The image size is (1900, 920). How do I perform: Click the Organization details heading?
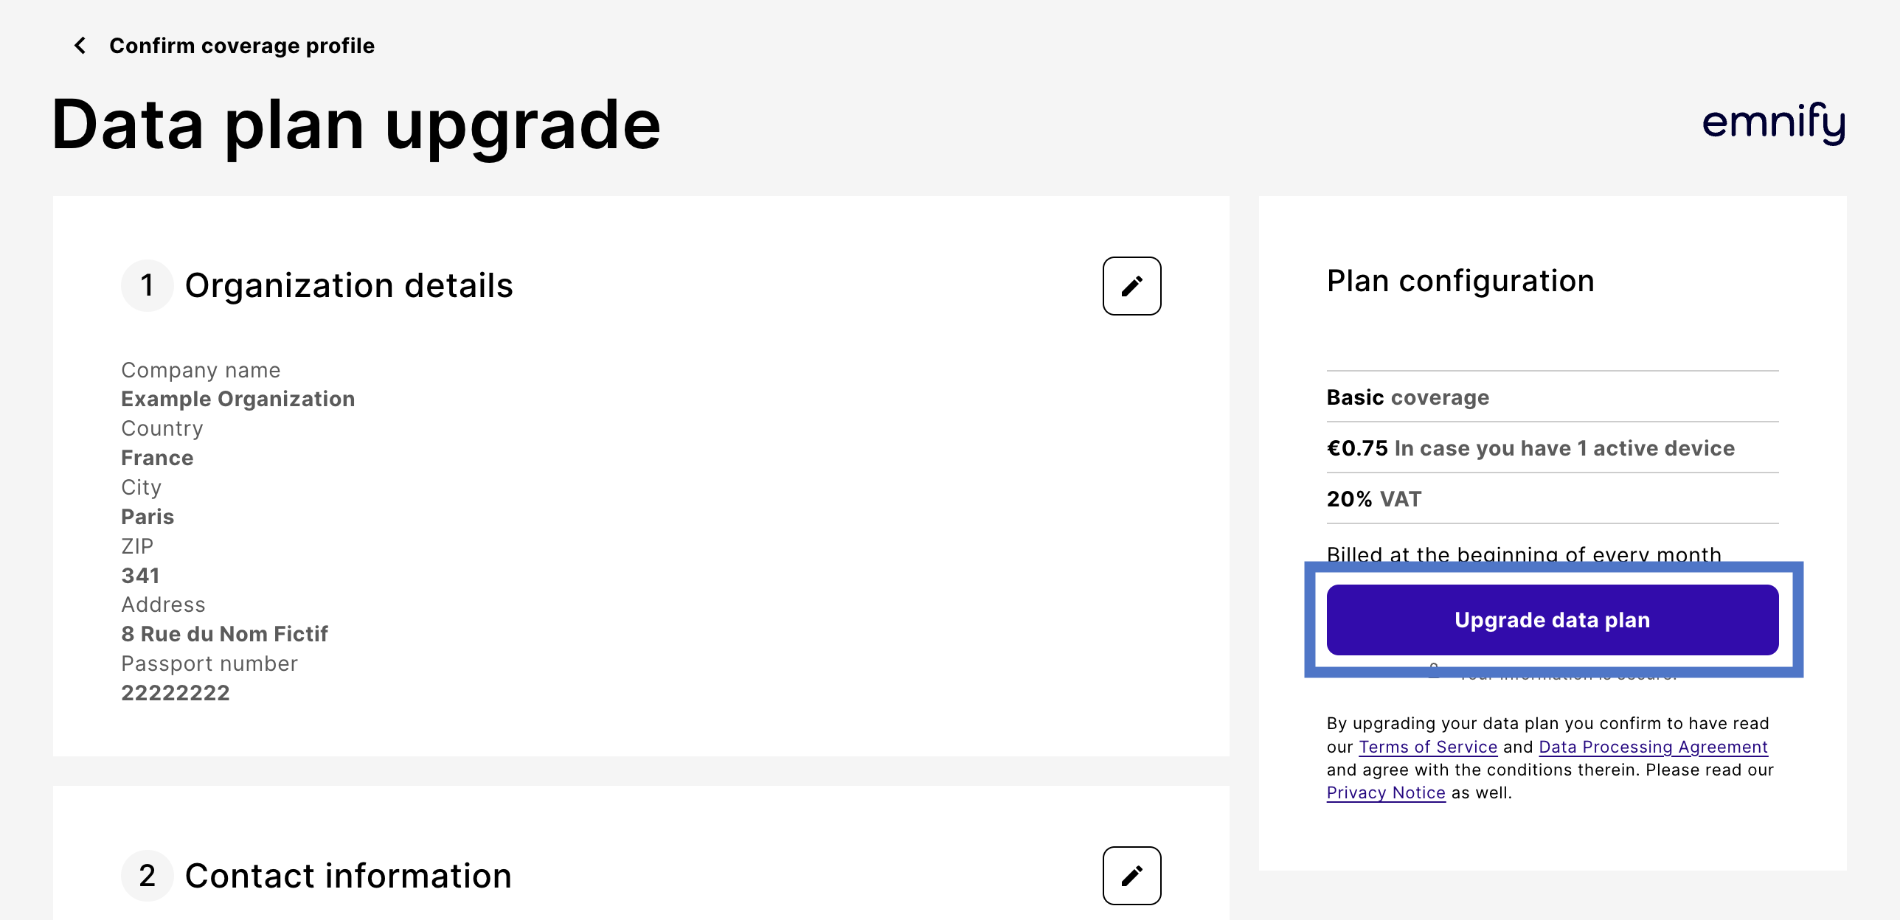pyautogui.click(x=348, y=285)
